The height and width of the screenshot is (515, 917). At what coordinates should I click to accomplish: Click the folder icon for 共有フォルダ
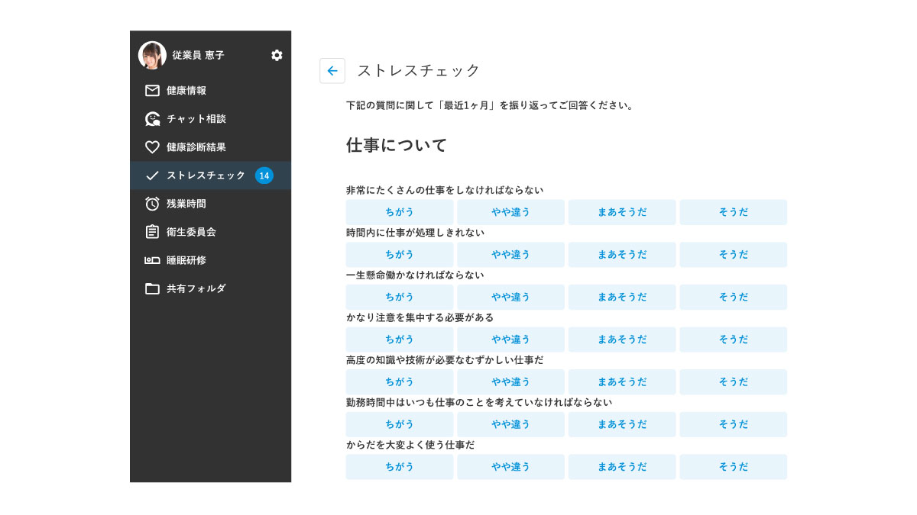coord(152,288)
